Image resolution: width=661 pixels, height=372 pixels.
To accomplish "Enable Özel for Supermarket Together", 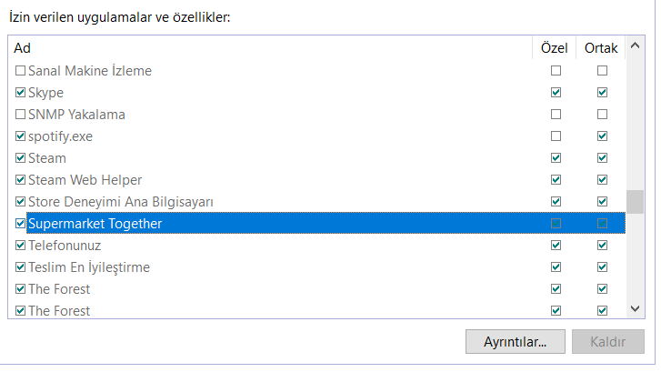I will (x=556, y=224).
